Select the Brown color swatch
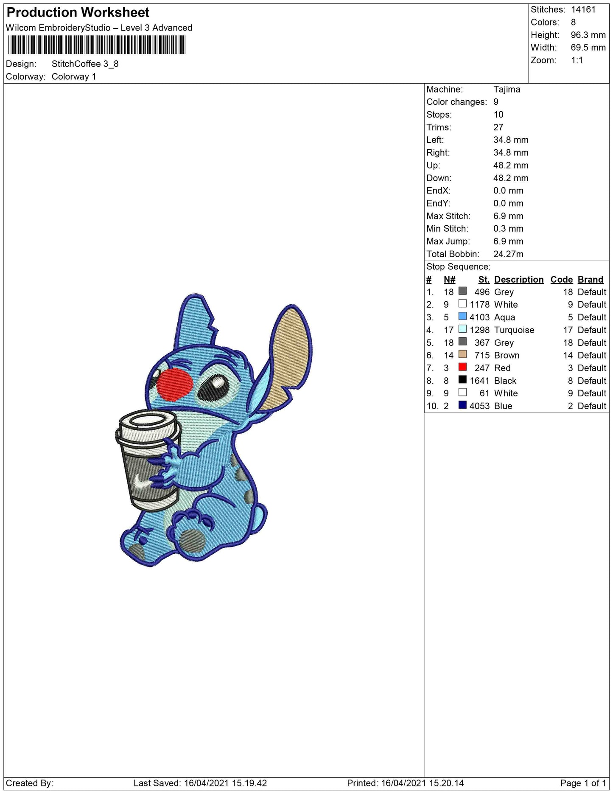The width and height of the screenshot is (613, 791). coord(462,354)
